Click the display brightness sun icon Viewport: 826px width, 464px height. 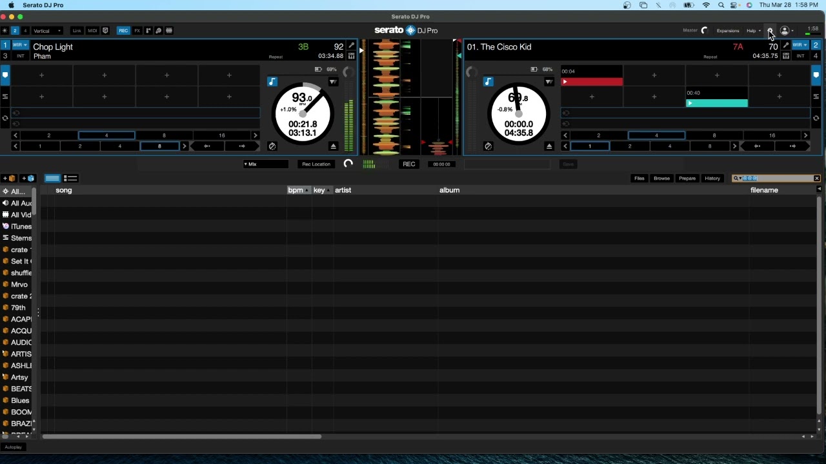coord(5,30)
